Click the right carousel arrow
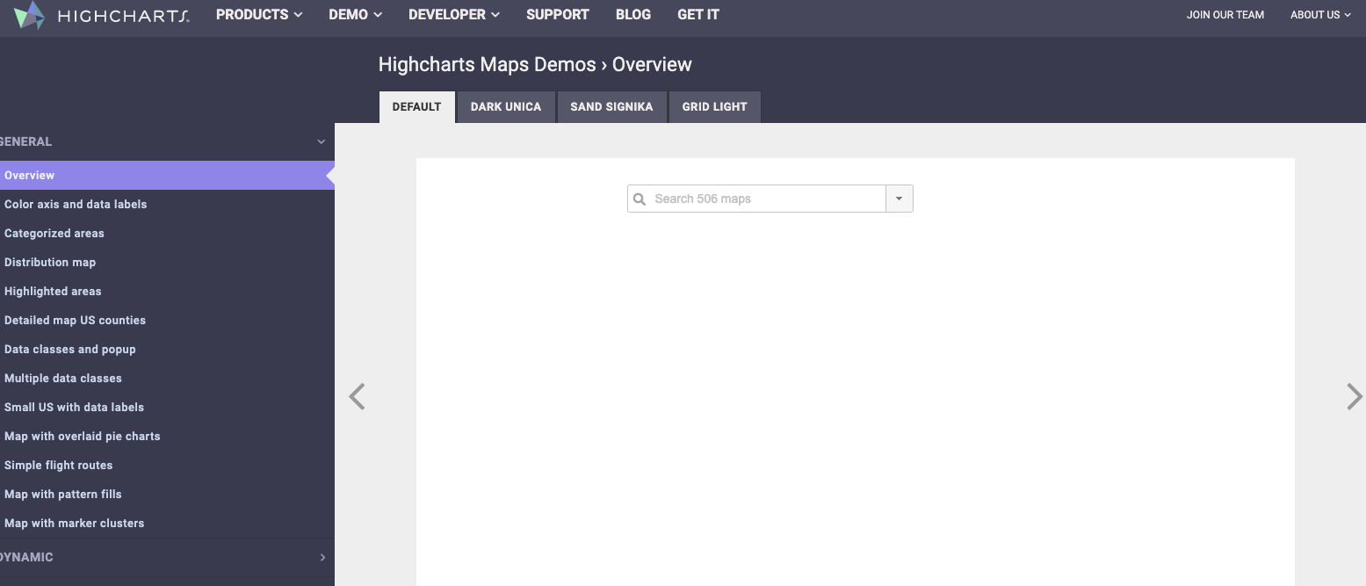1366x586 pixels. [x=1354, y=396]
